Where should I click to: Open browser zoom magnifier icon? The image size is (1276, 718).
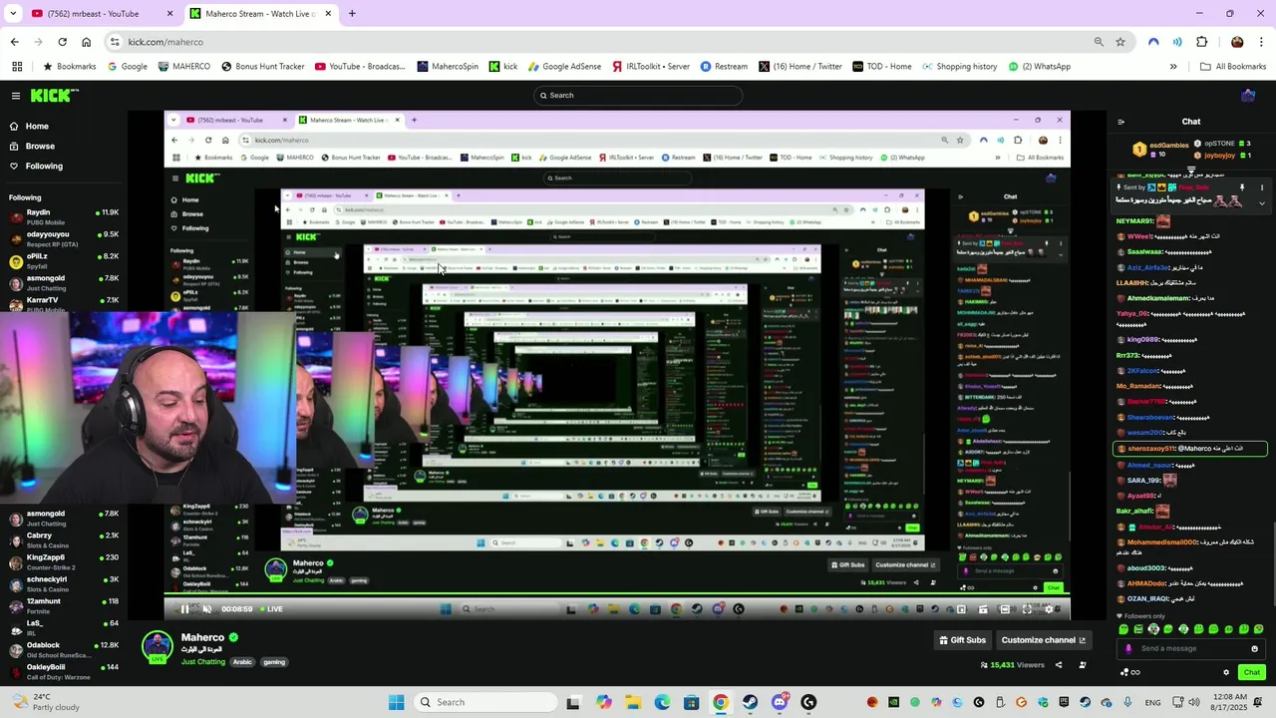(1099, 42)
